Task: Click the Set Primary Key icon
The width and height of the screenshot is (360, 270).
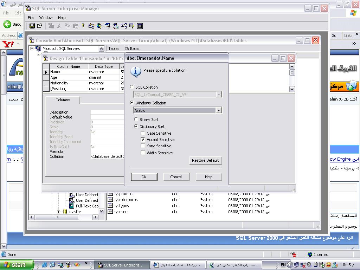Action: [83, 26]
